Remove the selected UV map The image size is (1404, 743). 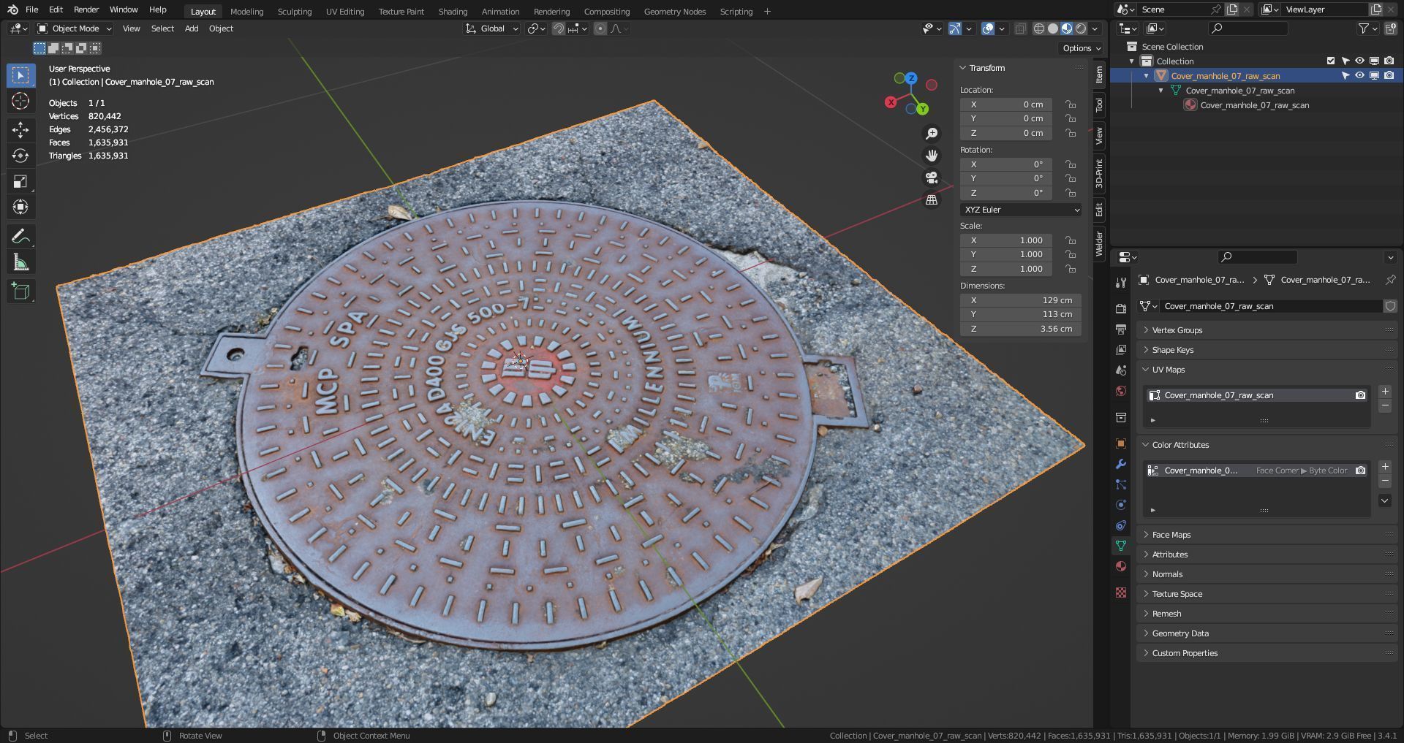pyautogui.click(x=1385, y=405)
